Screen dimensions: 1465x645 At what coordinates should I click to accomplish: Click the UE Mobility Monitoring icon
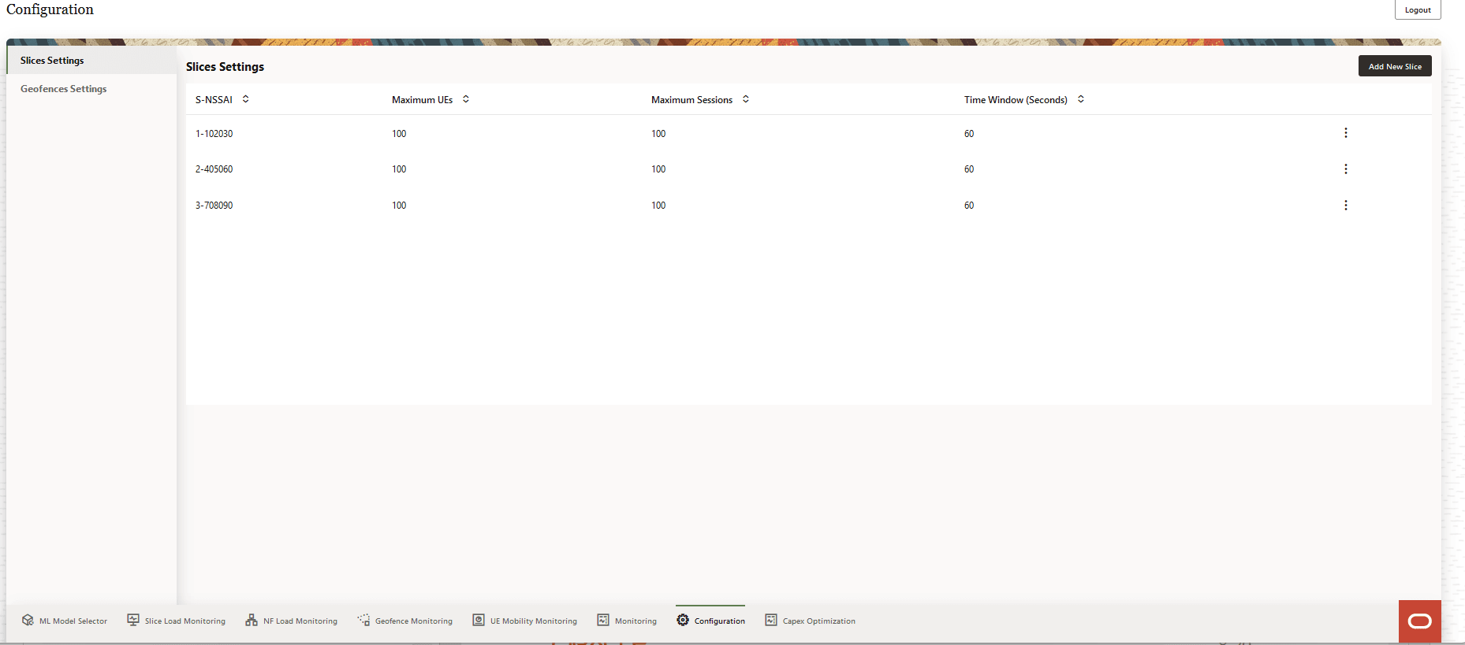pos(479,620)
